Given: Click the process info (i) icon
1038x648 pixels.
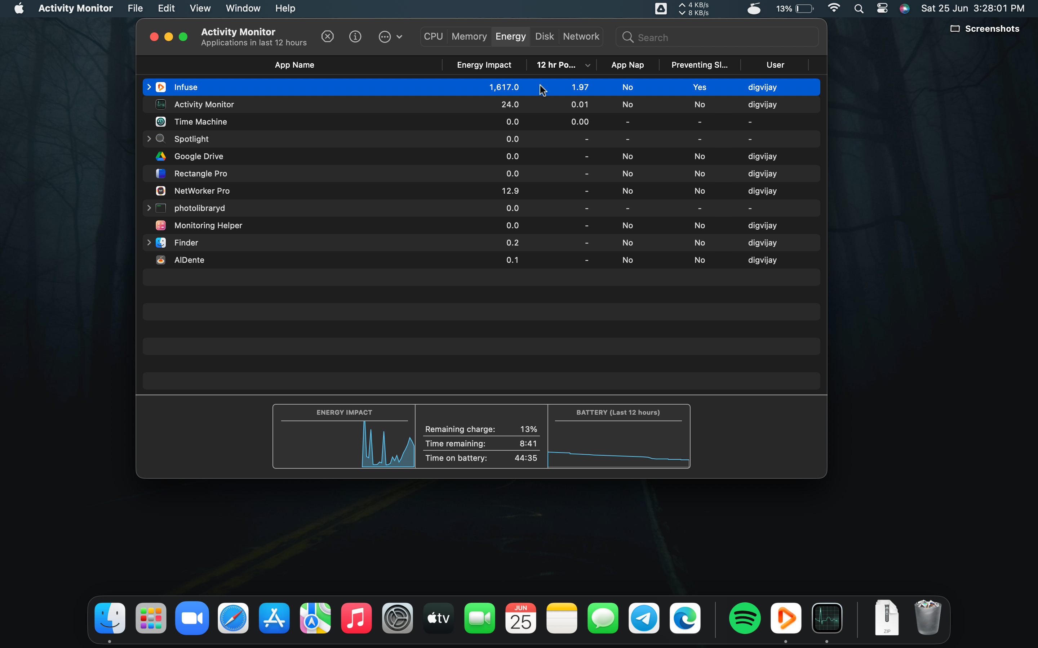Looking at the screenshot, I should (x=355, y=37).
